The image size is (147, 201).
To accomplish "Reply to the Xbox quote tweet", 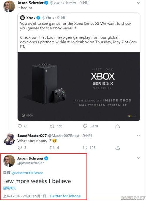I will pyautogui.click(x=19, y=126).
